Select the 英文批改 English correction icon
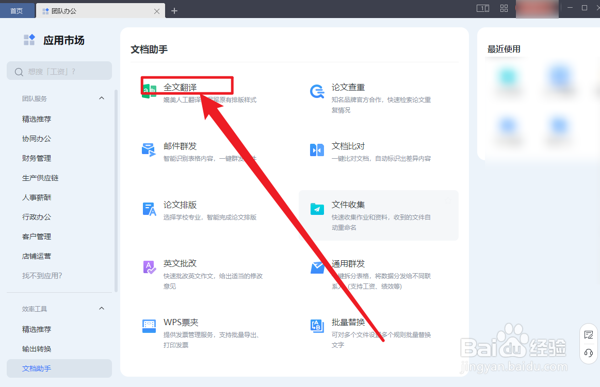Screen dimensions: 600x387 click(149, 267)
